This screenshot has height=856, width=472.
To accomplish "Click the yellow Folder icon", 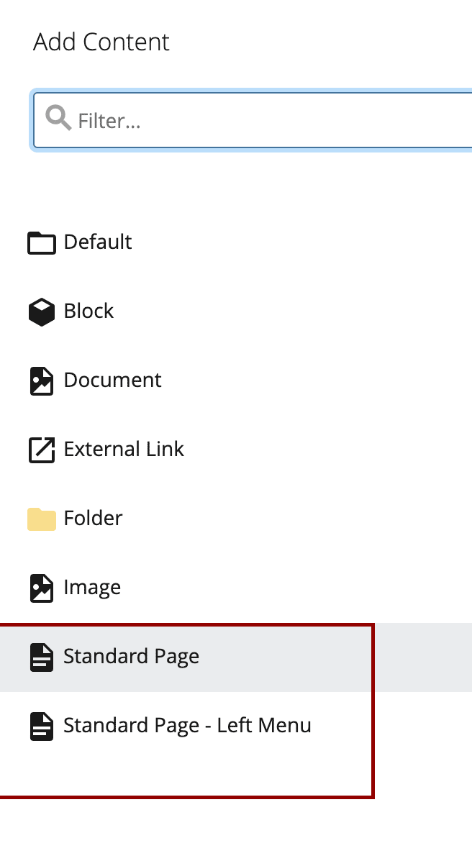I will click(x=42, y=519).
